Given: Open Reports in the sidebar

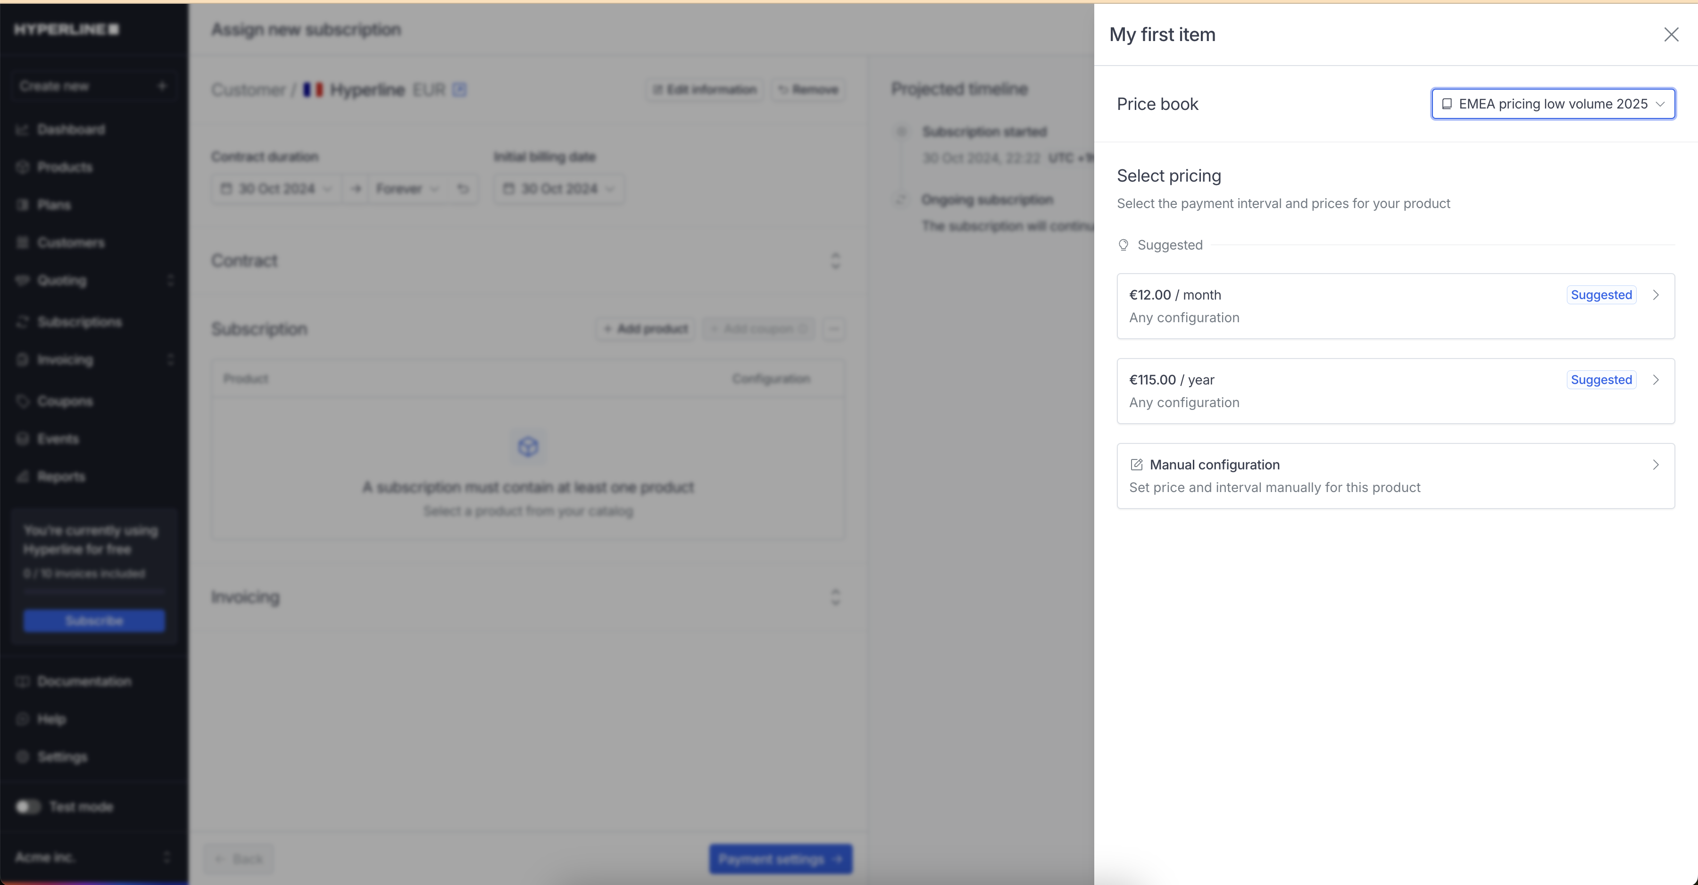Looking at the screenshot, I should click(61, 476).
